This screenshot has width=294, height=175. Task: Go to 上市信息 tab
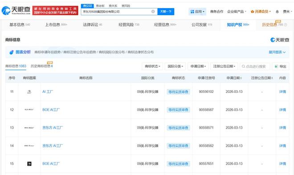[x=56, y=25]
